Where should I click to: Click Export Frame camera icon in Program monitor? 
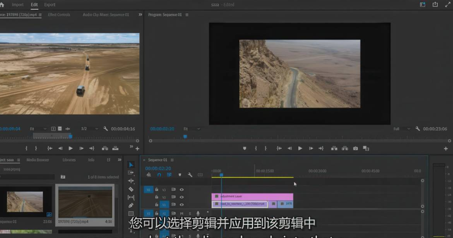click(x=355, y=149)
